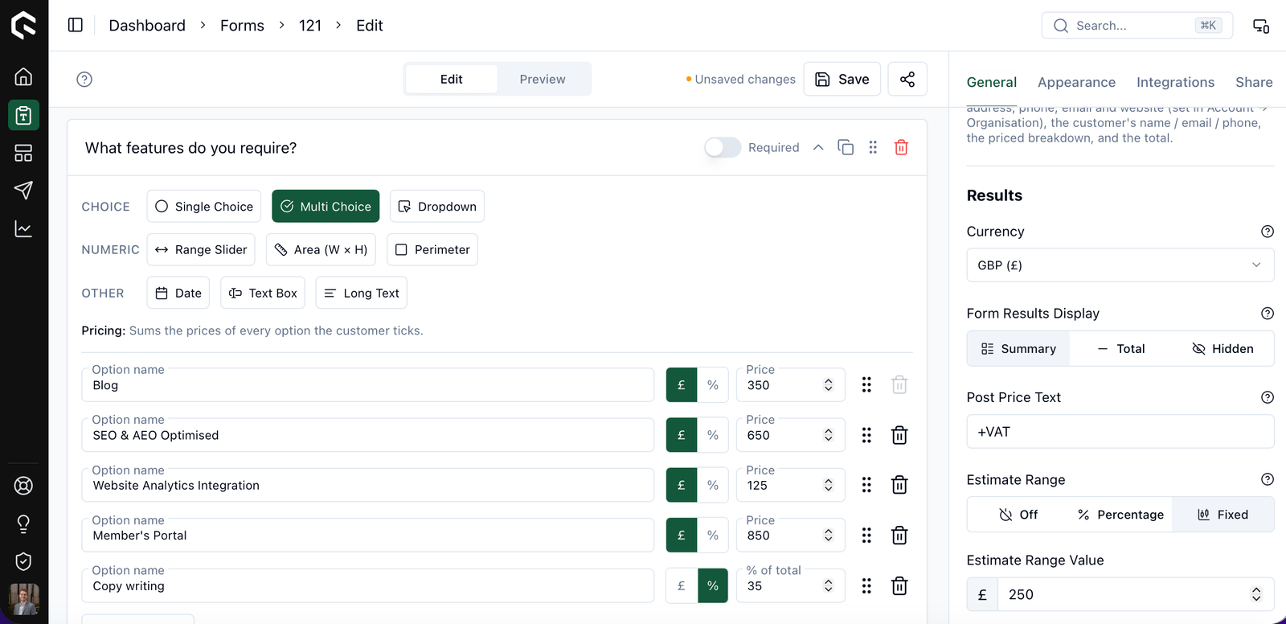Choose Single Choice question type
The width and height of the screenshot is (1286, 624).
pyautogui.click(x=204, y=207)
